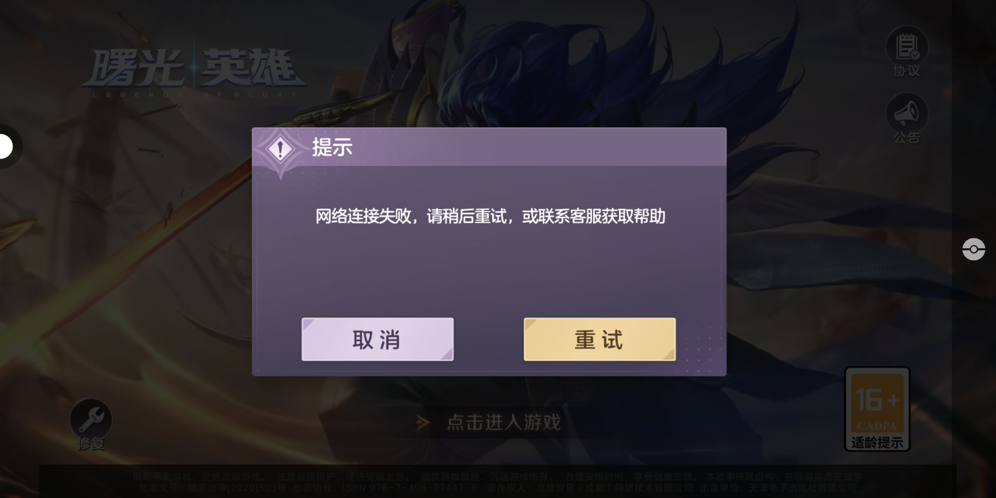Viewport: 996px width, 498px height.
Task: Click the 协议 label text
Action: tap(907, 71)
